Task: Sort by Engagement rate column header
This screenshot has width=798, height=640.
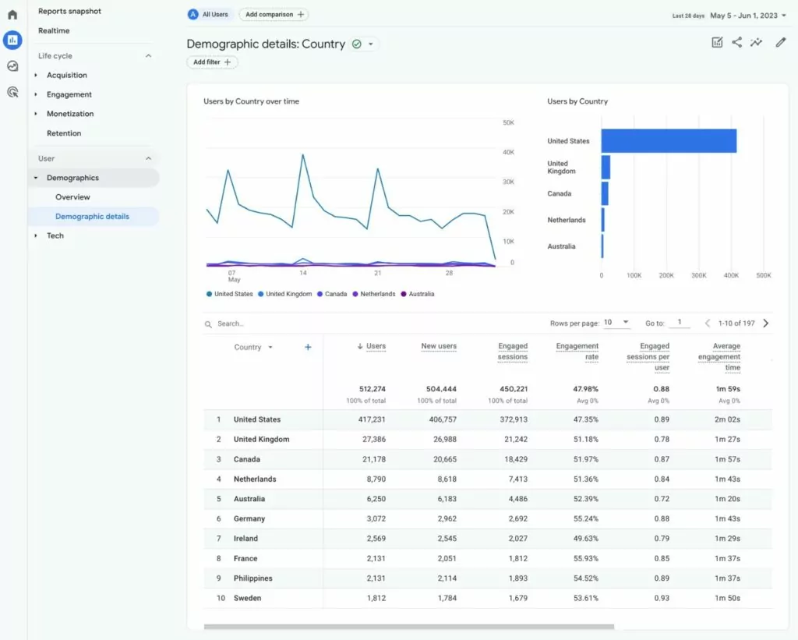Action: tap(577, 352)
